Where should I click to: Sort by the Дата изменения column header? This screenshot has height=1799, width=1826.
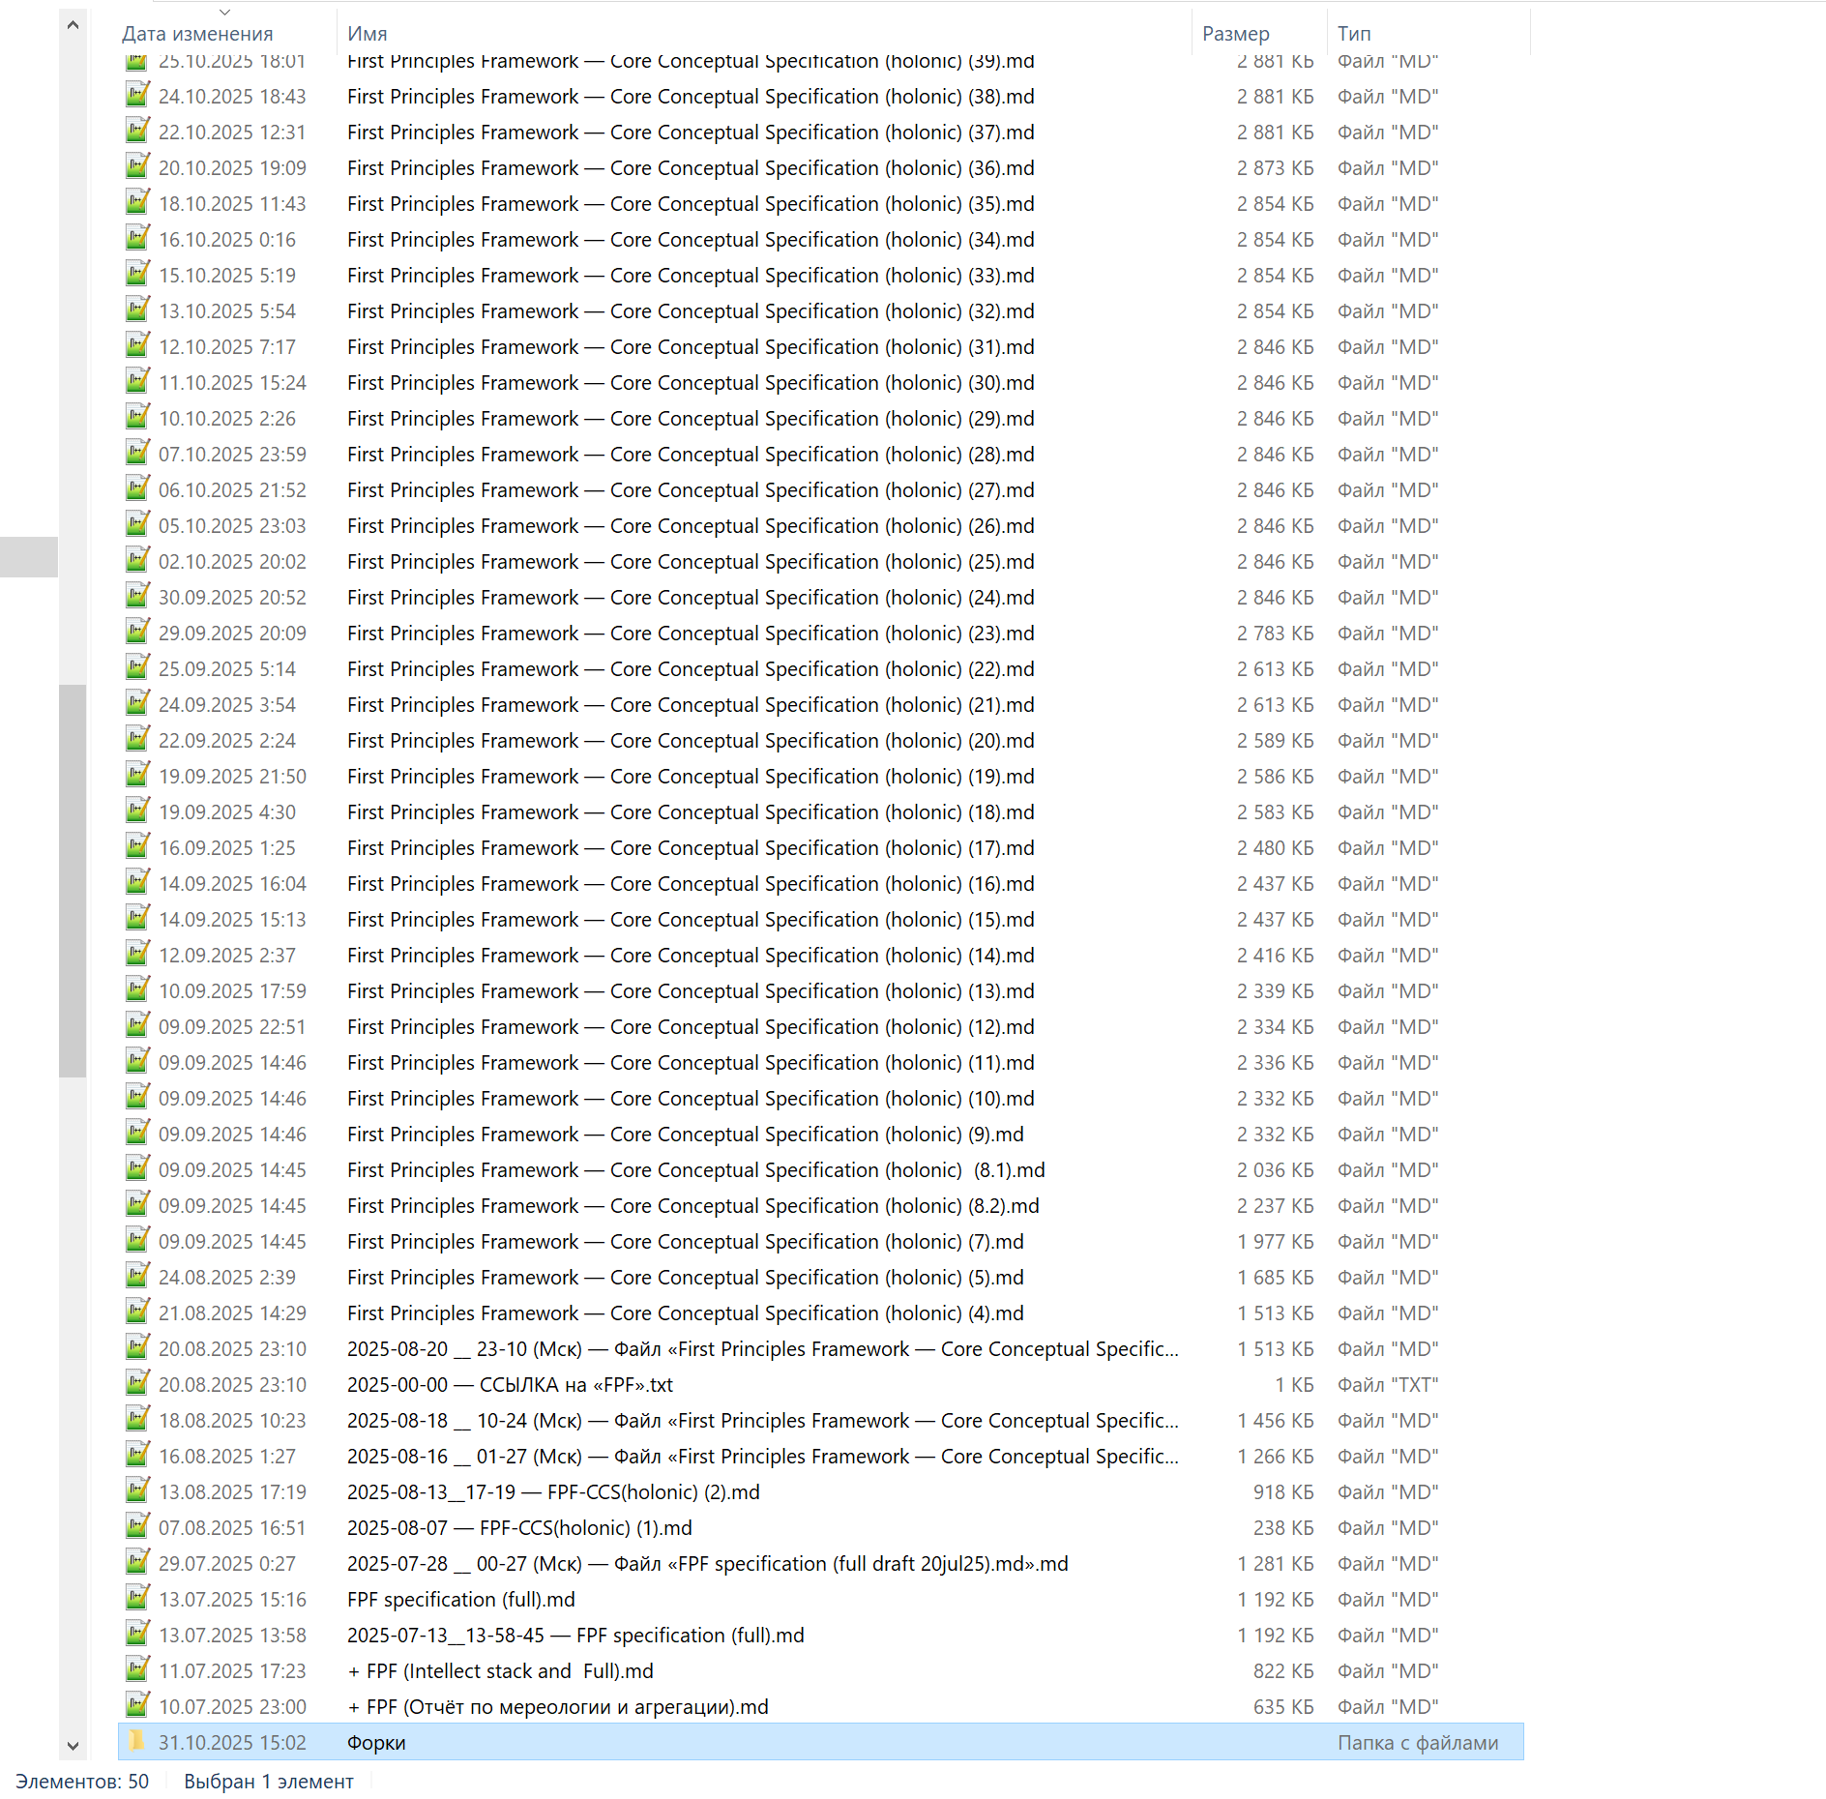tap(197, 34)
